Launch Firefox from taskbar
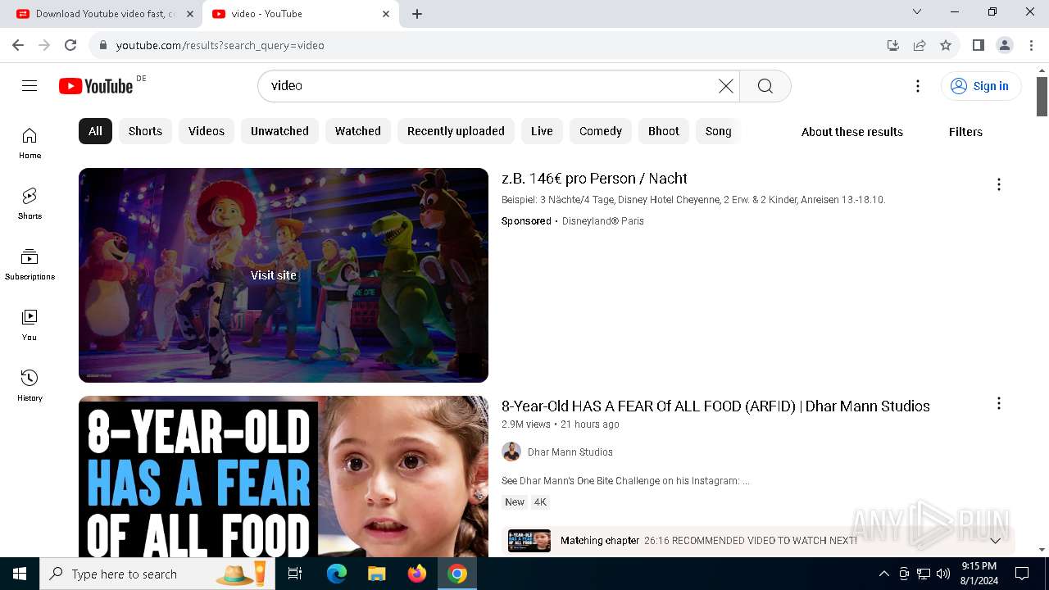 point(417,574)
